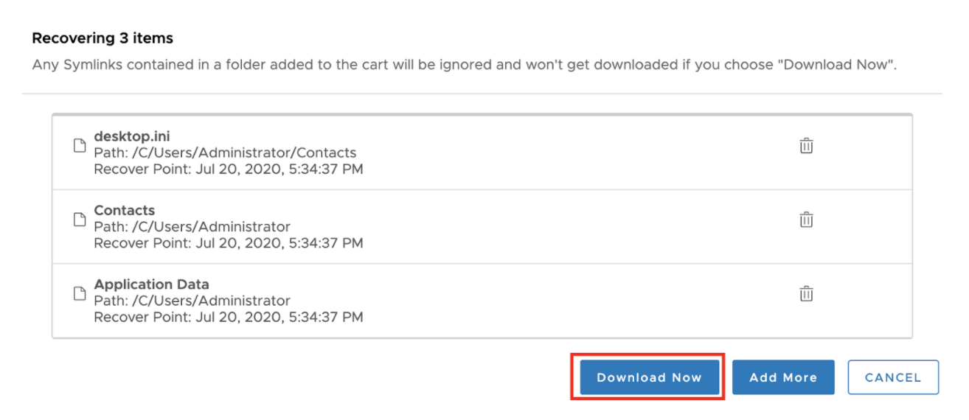Image resolution: width=969 pixels, height=420 pixels.
Task: Select the Contacts item name
Action: coord(125,211)
